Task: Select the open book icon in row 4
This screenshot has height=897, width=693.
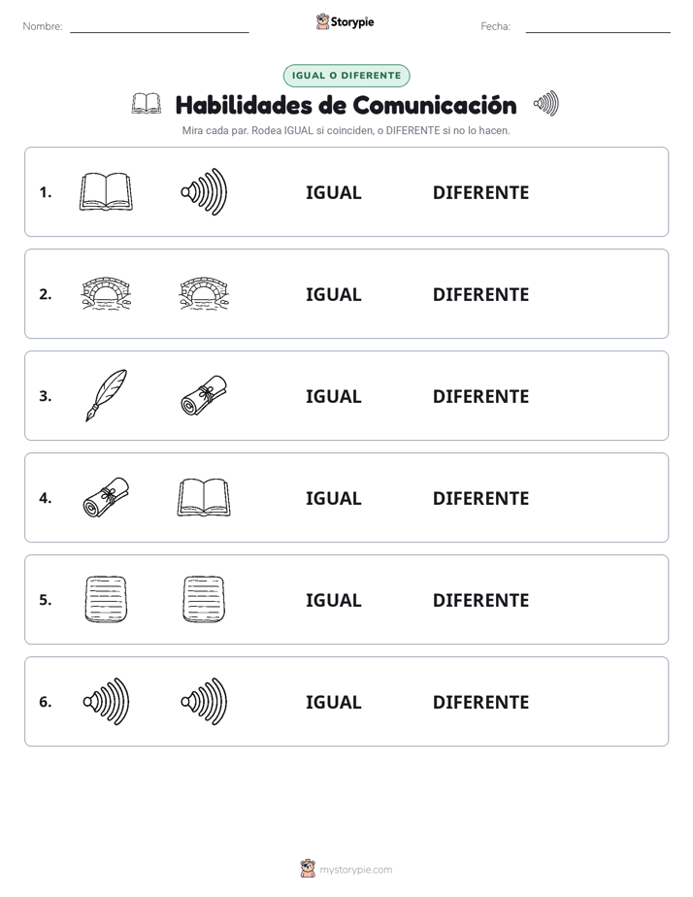Action: (204, 498)
